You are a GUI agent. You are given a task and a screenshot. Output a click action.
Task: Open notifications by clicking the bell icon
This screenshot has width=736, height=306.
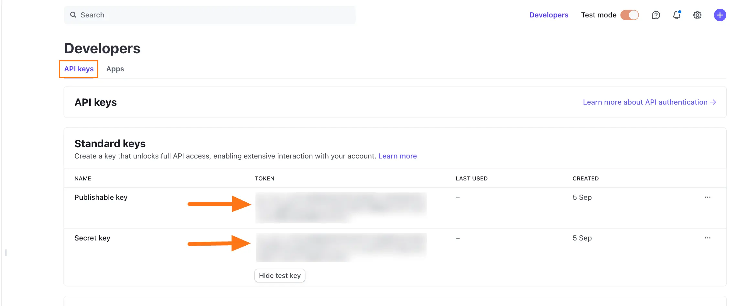[x=676, y=15]
